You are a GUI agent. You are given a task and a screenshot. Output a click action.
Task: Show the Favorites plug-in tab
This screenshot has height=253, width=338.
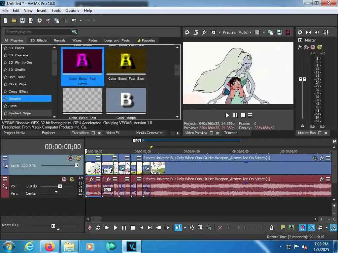(x=146, y=41)
